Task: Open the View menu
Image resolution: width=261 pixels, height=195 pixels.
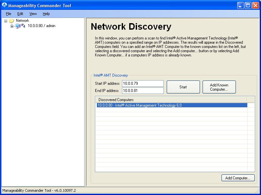Action: tap(33, 14)
